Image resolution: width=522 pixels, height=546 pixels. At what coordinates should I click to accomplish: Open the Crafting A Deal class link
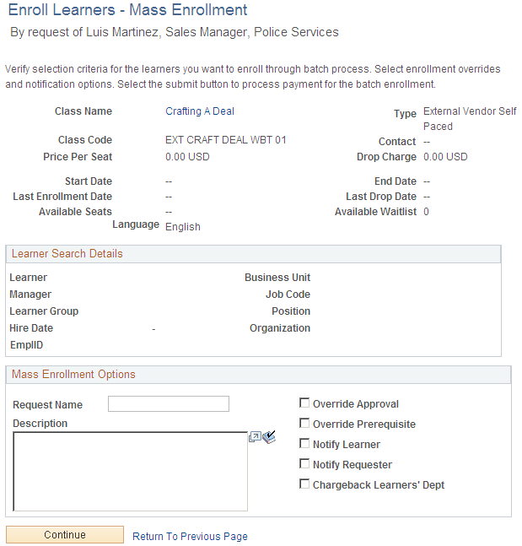coord(200,111)
